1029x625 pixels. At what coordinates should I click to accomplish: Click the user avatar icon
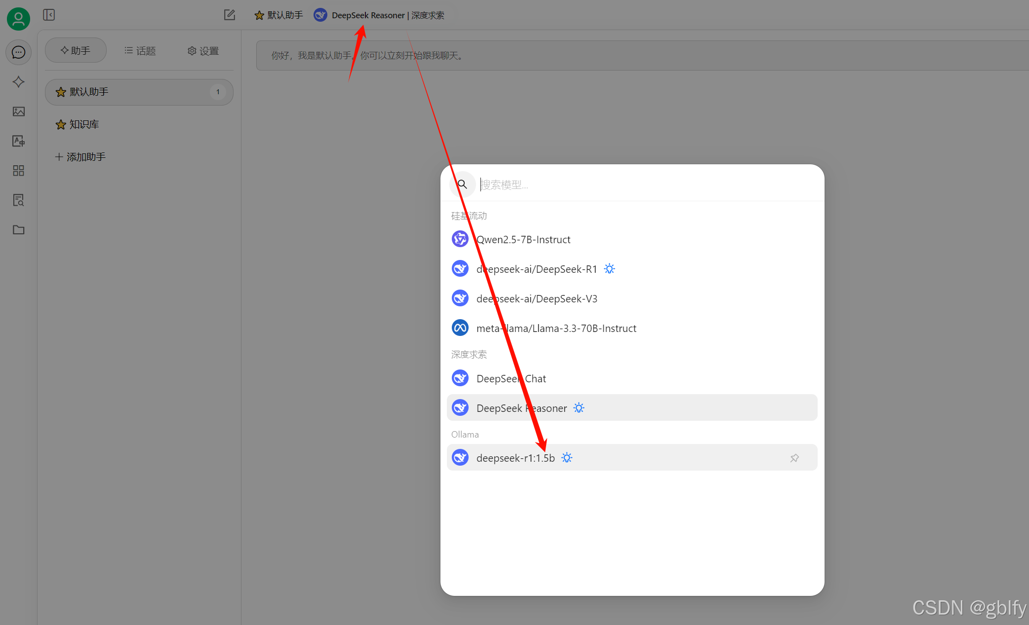pyautogui.click(x=18, y=19)
